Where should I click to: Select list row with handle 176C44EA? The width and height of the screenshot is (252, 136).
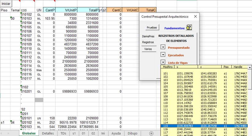[204, 109]
